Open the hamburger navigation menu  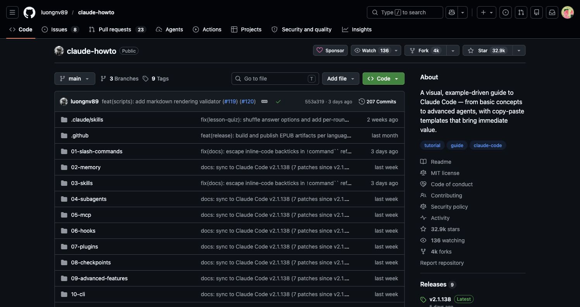12,12
